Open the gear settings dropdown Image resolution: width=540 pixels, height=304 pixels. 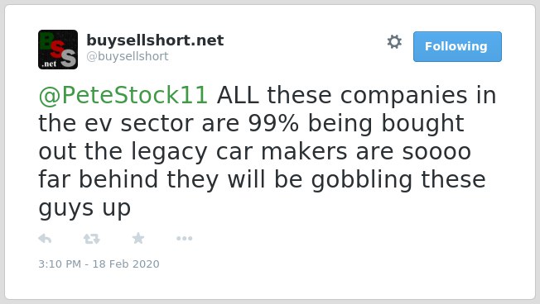click(394, 42)
